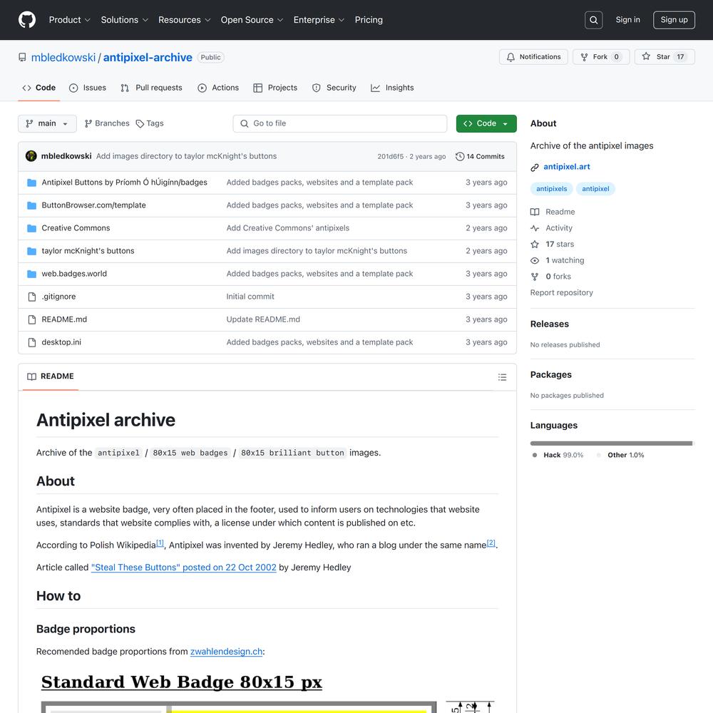Switch to the Issues tab
713x713 pixels.
(87, 88)
